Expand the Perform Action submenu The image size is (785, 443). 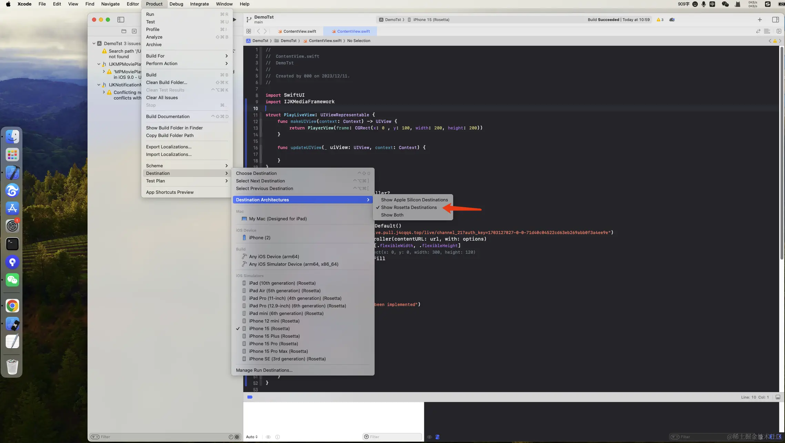tap(187, 63)
